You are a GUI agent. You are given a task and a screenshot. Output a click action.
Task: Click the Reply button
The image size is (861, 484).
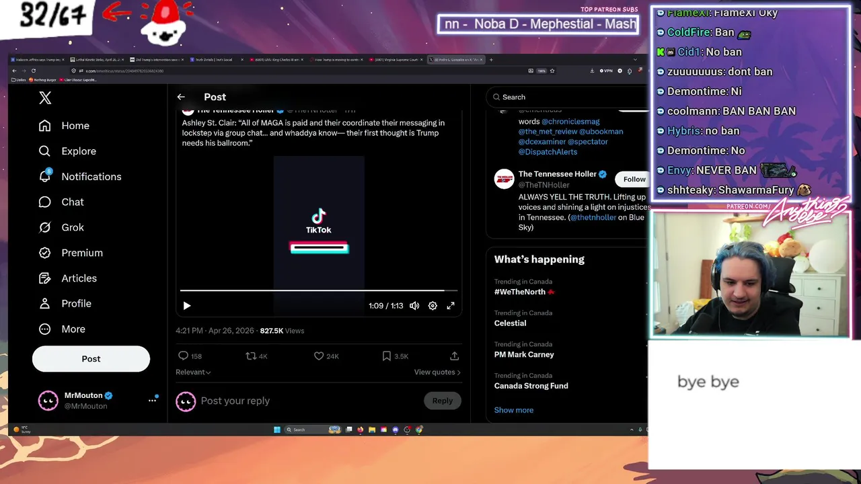[x=443, y=401]
